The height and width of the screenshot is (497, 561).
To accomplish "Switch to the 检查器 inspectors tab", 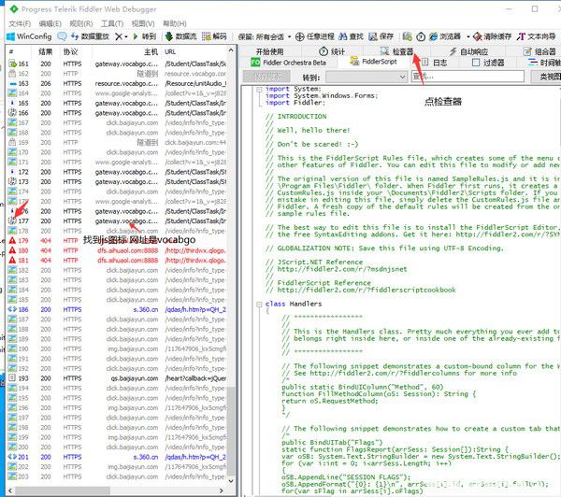I will click(x=396, y=51).
